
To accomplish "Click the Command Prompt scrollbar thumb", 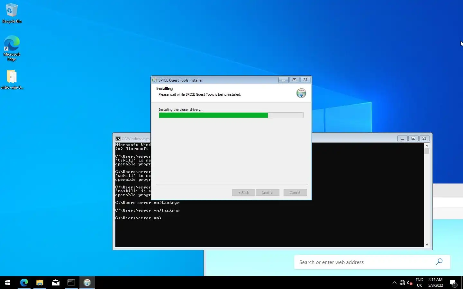I will click(x=427, y=151).
